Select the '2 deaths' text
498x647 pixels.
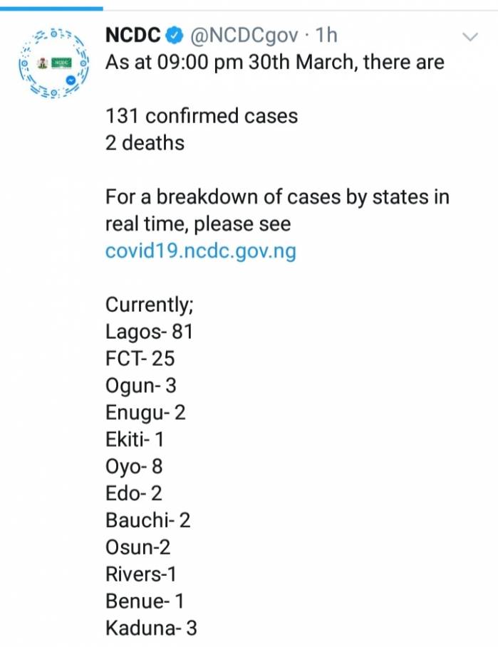click(x=145, y=143)
